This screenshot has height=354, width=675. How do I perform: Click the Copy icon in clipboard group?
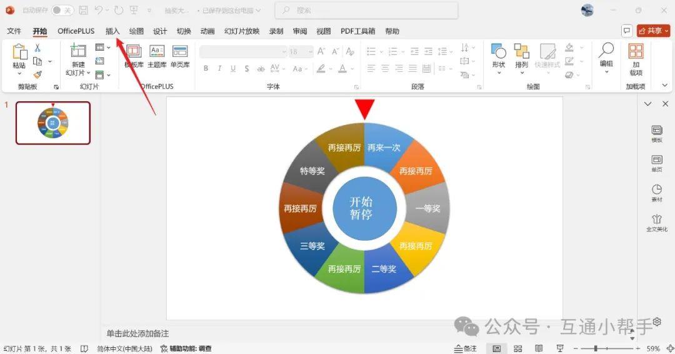(37, 61)
